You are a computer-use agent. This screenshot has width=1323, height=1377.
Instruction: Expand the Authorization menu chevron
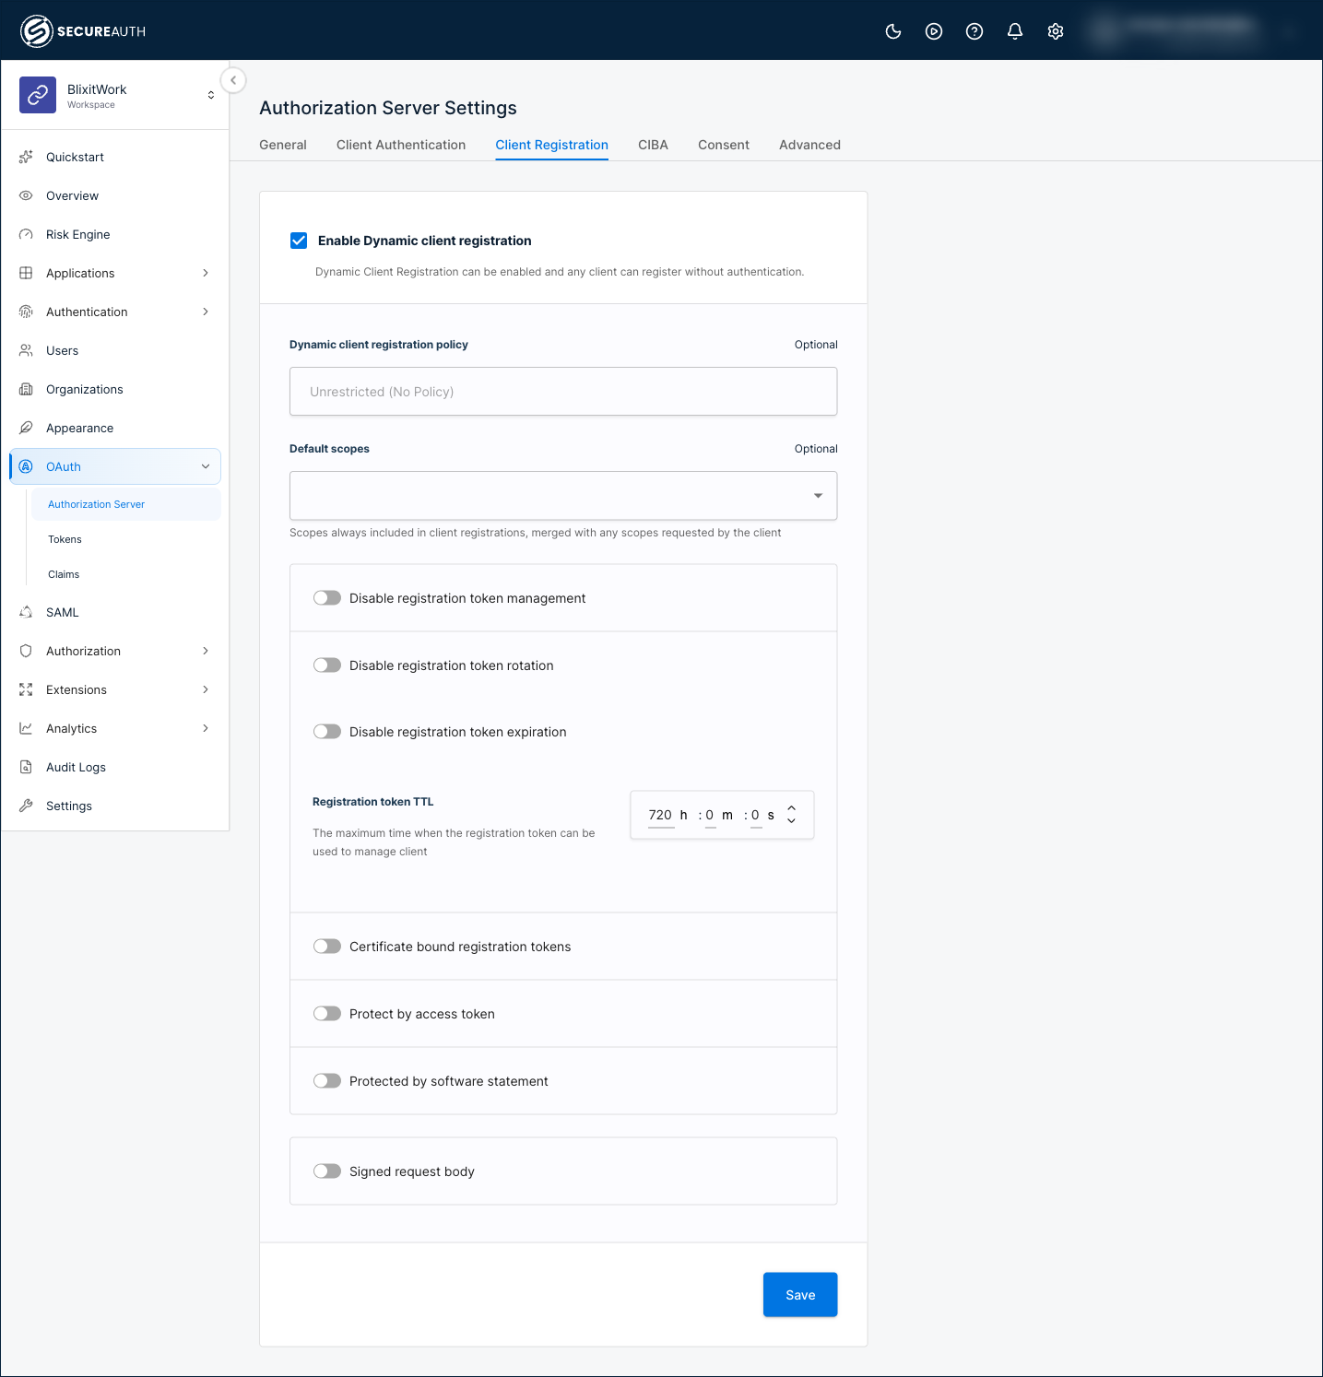206,651
